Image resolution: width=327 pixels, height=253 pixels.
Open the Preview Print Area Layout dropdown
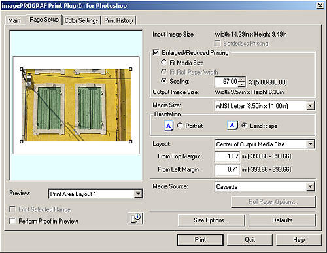pyautogui.click(x=138, y=194)
